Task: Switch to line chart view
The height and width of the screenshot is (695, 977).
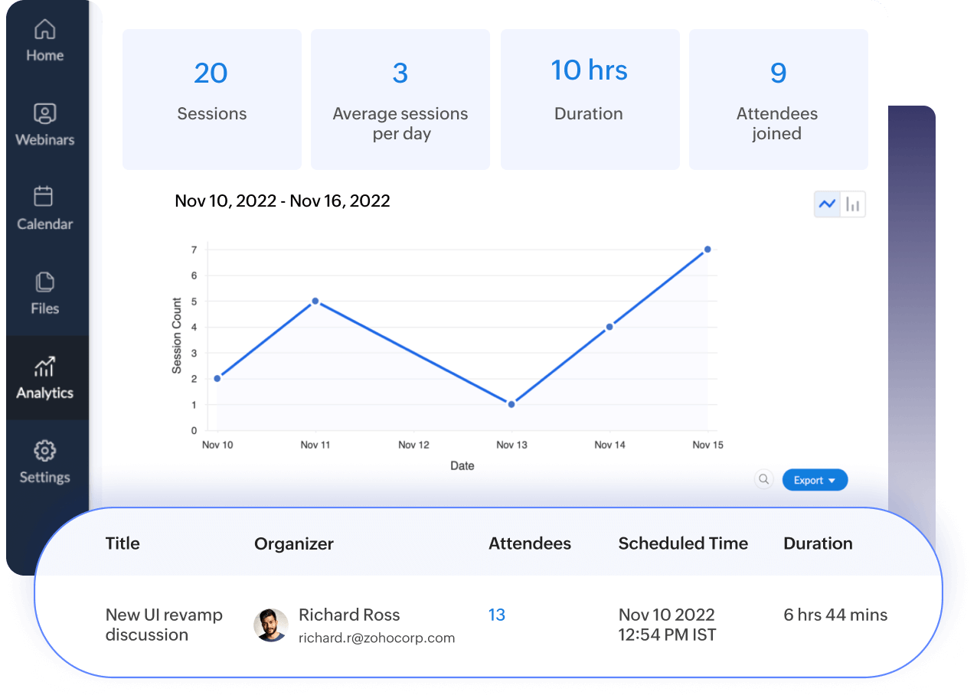Action: [x=827, y=204]
